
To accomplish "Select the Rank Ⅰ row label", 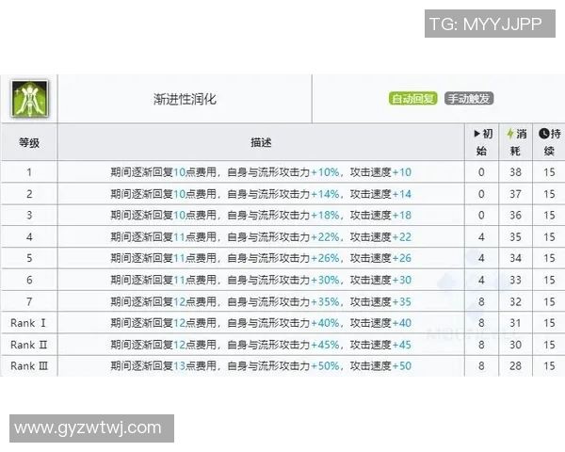I will (28, 323).
